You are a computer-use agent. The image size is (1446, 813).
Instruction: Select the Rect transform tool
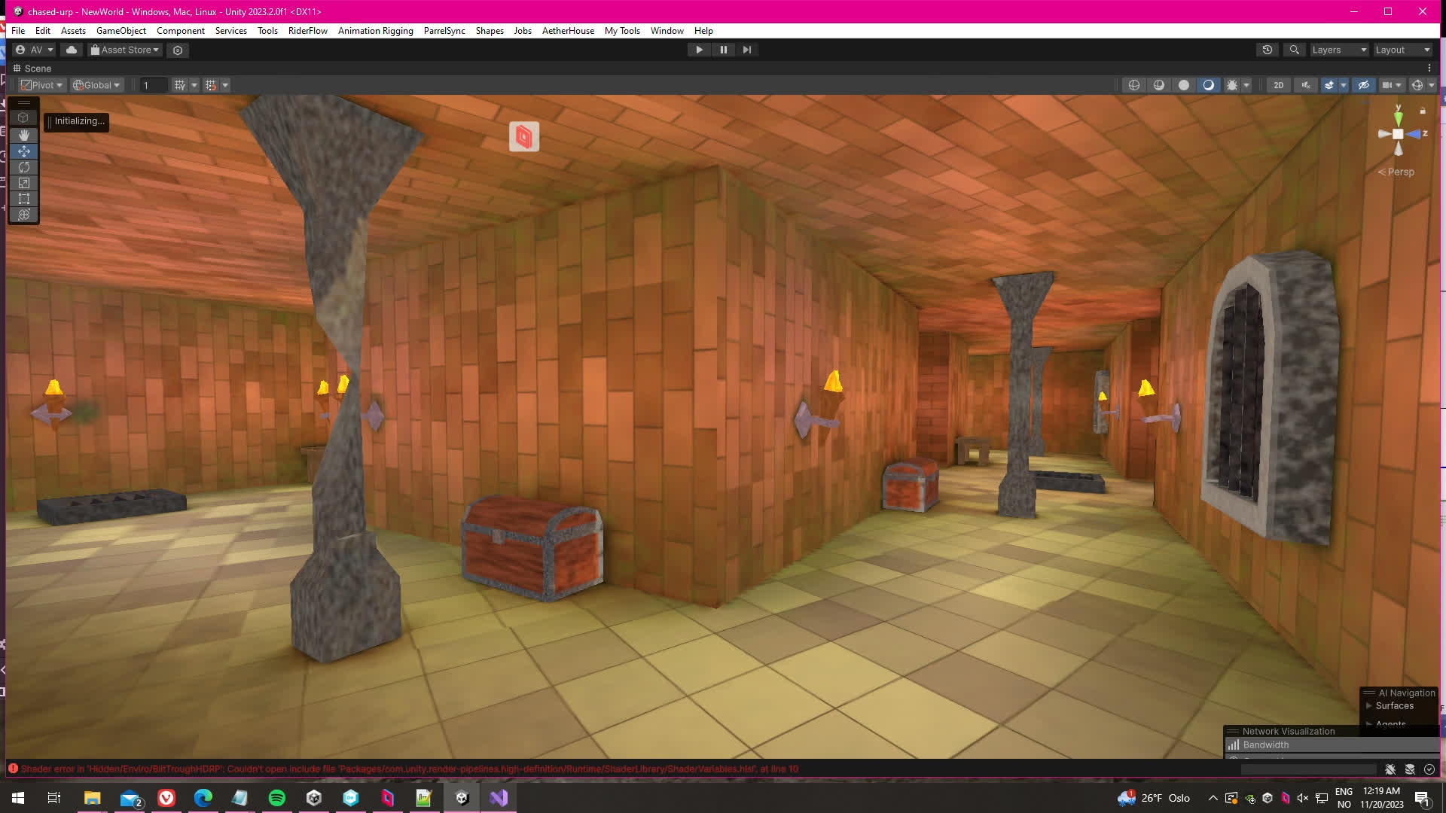(x=23, y=199)
